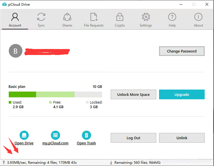The width and height of the screenshot is (214, 166).
Task: Click the gray B avatar circle
Action: coord(16,51)
